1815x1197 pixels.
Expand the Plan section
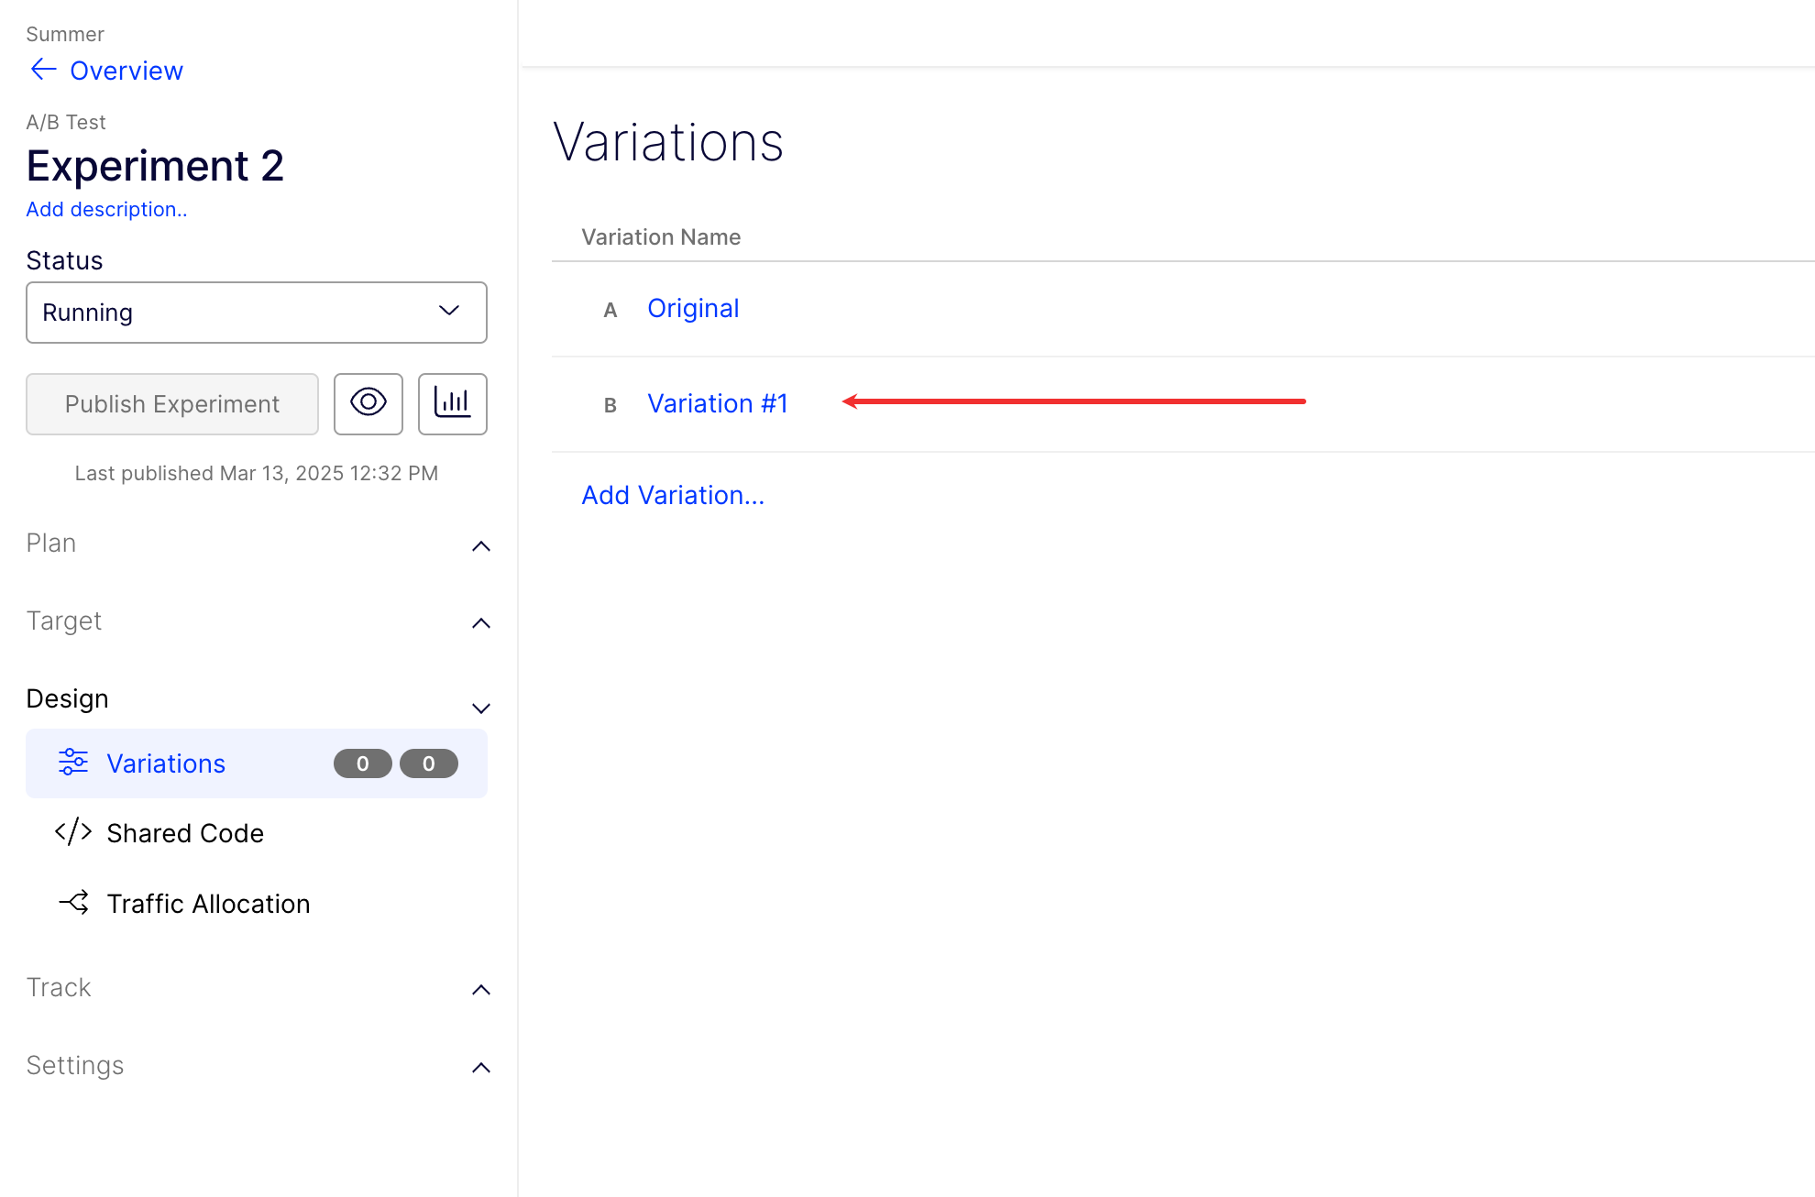(480, 546)
